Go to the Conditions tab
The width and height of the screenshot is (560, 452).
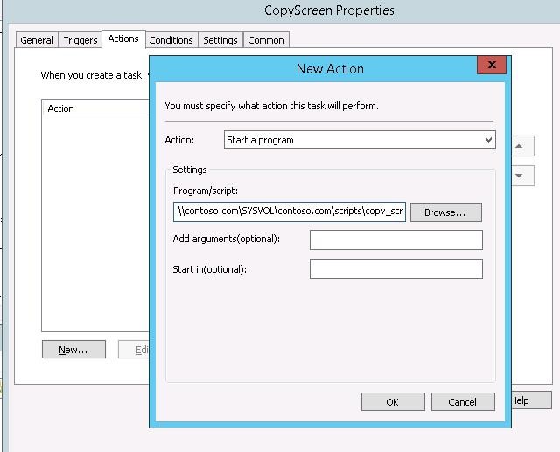(171, 40)
